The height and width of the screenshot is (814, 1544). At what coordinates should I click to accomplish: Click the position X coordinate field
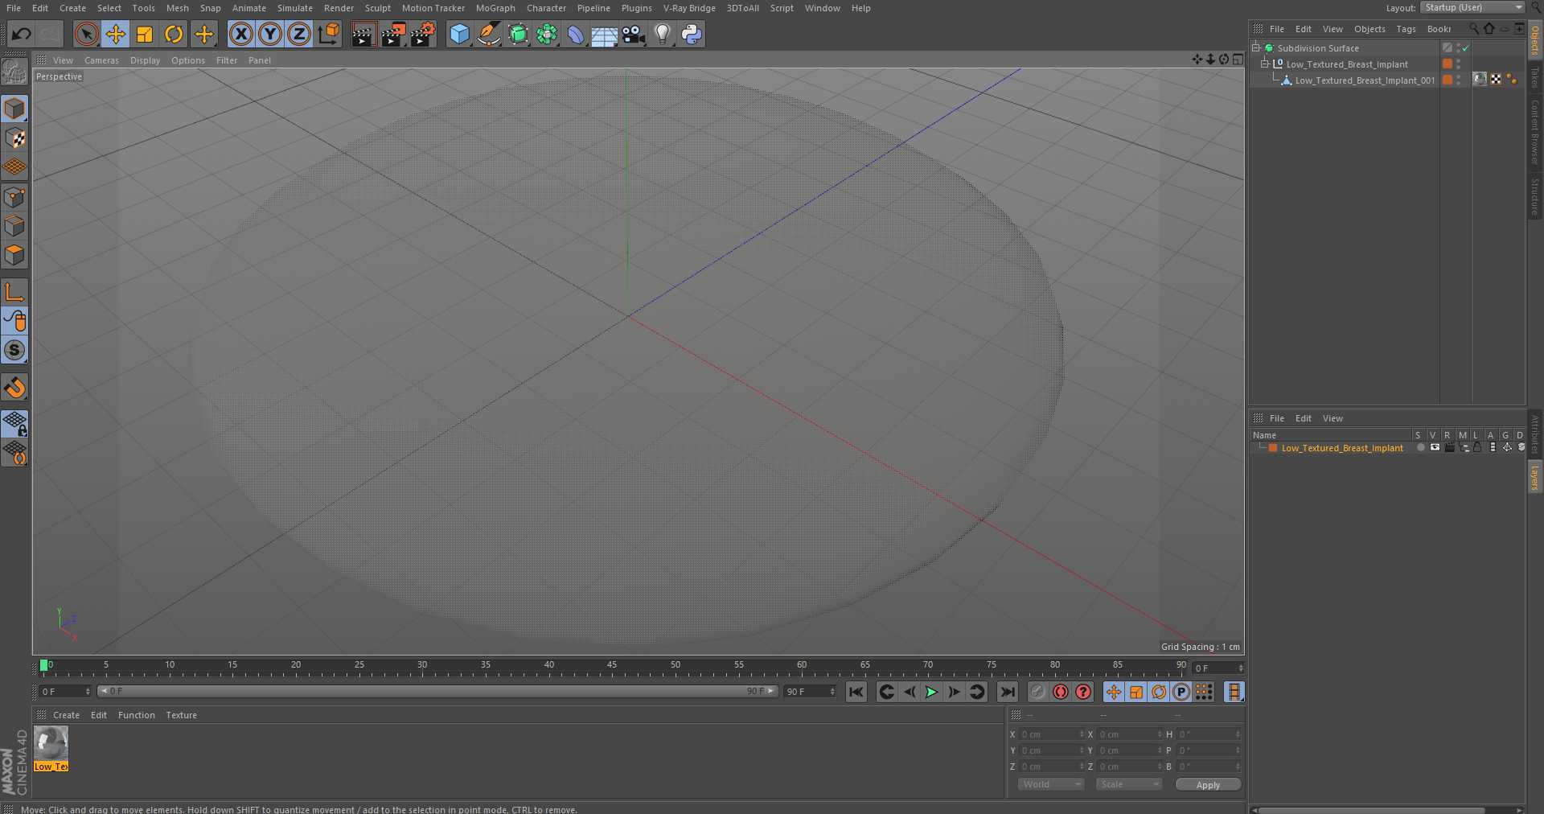coord(1052,734)
